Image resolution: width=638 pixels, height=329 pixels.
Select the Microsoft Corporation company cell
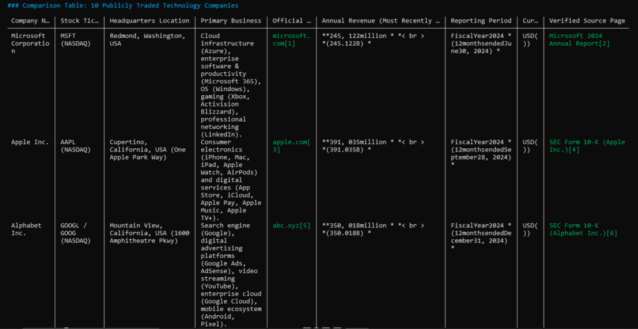[x=30, y=44]
